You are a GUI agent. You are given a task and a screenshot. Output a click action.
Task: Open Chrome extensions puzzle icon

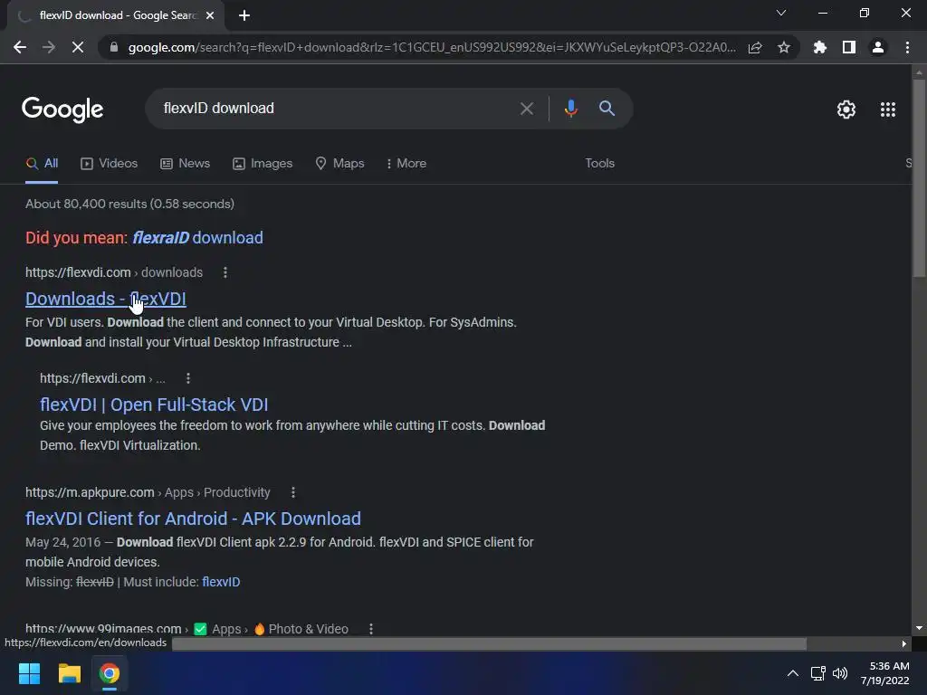(820, 47)
